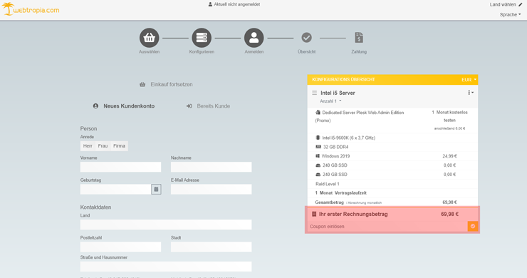This screenshot has height=278, width=527.
Task: Select the Firma salutation option
Action: pos(120,146)
